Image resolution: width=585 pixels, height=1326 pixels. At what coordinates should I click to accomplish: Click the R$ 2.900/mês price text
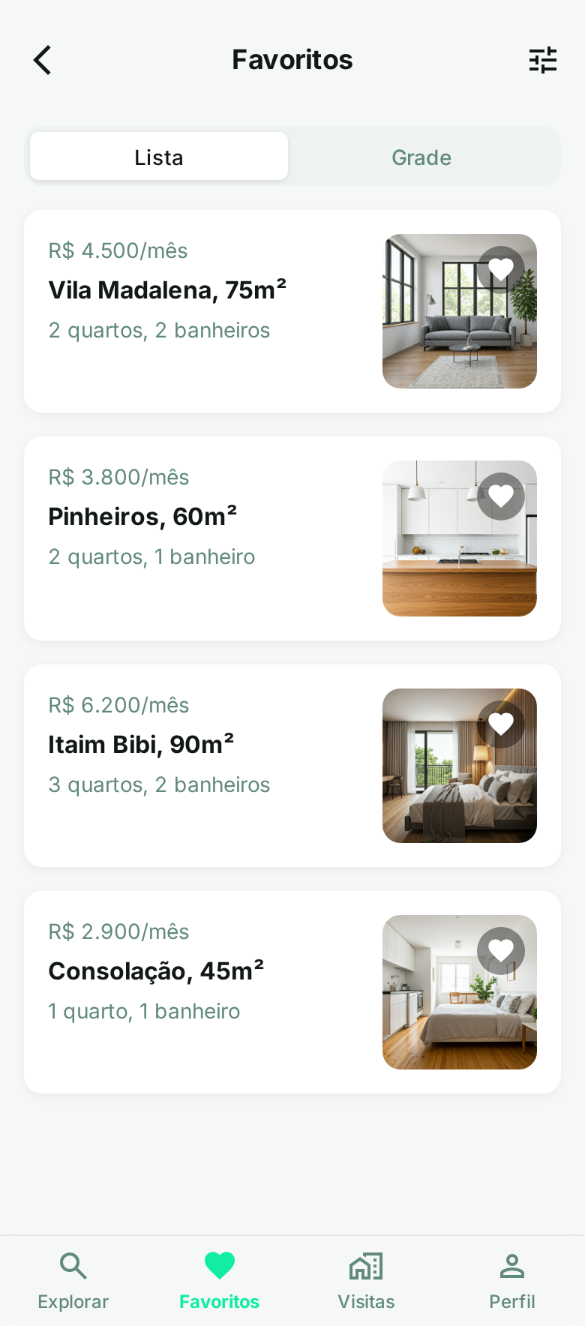pyautogui.click(x=118, y=931)
